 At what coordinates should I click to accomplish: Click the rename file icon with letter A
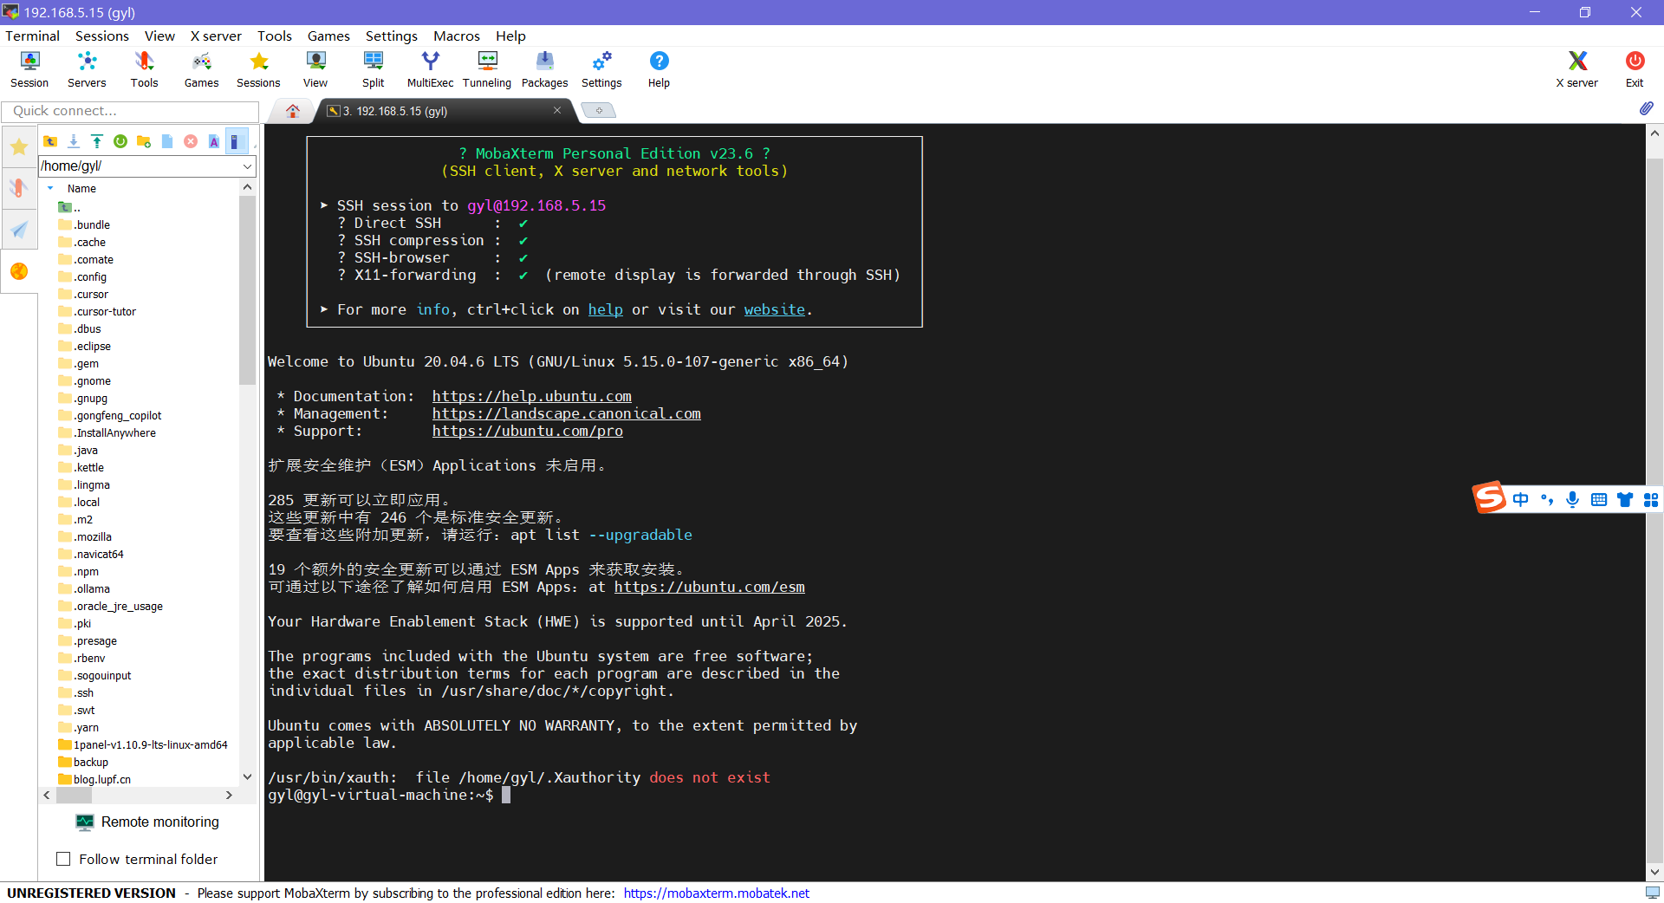[214, 141]
